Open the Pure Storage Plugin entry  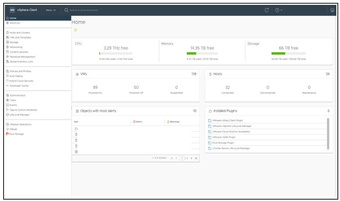[223, 142]
